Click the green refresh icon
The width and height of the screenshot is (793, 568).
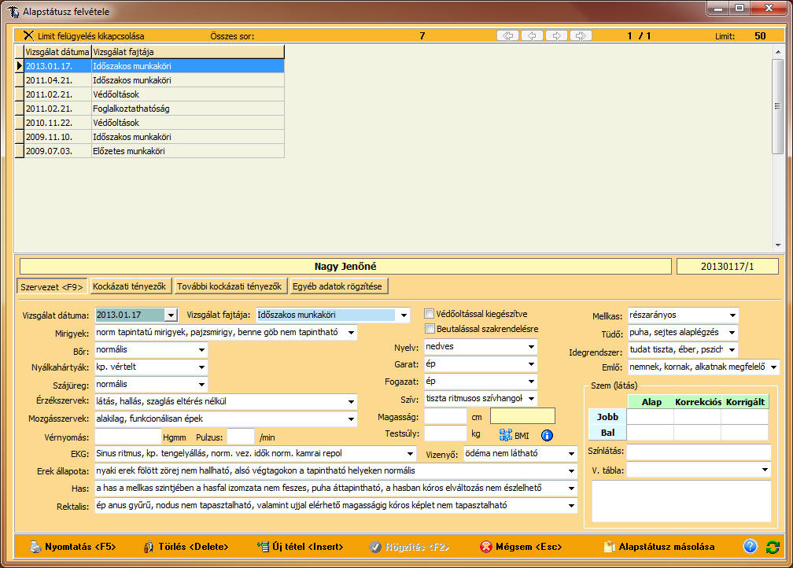pyautogui.click(x=773, y=547)
